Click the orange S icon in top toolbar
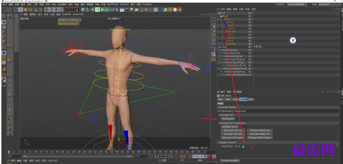This screenshot has height=164, width=343. click(175, 10)
